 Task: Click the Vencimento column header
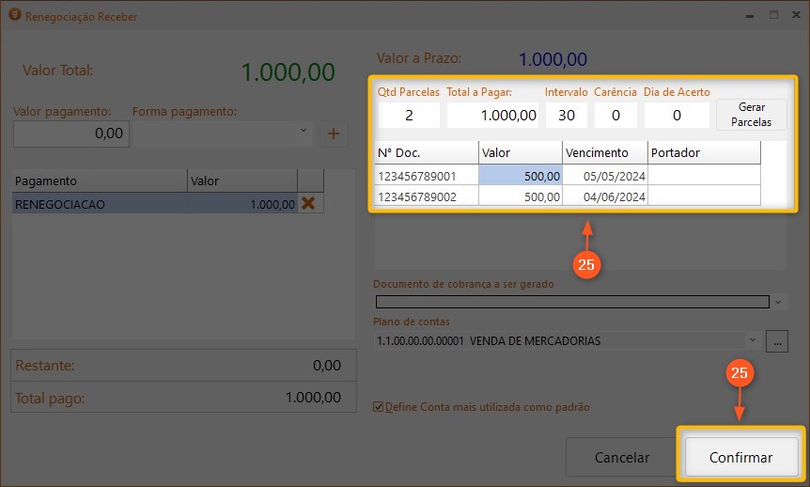(x=604, y=152)
